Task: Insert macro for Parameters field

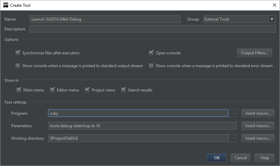Action: (258, 126)
